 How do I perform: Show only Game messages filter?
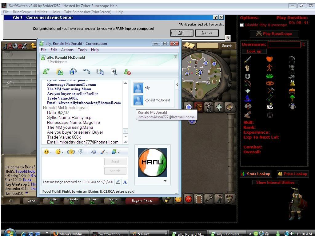32,201
